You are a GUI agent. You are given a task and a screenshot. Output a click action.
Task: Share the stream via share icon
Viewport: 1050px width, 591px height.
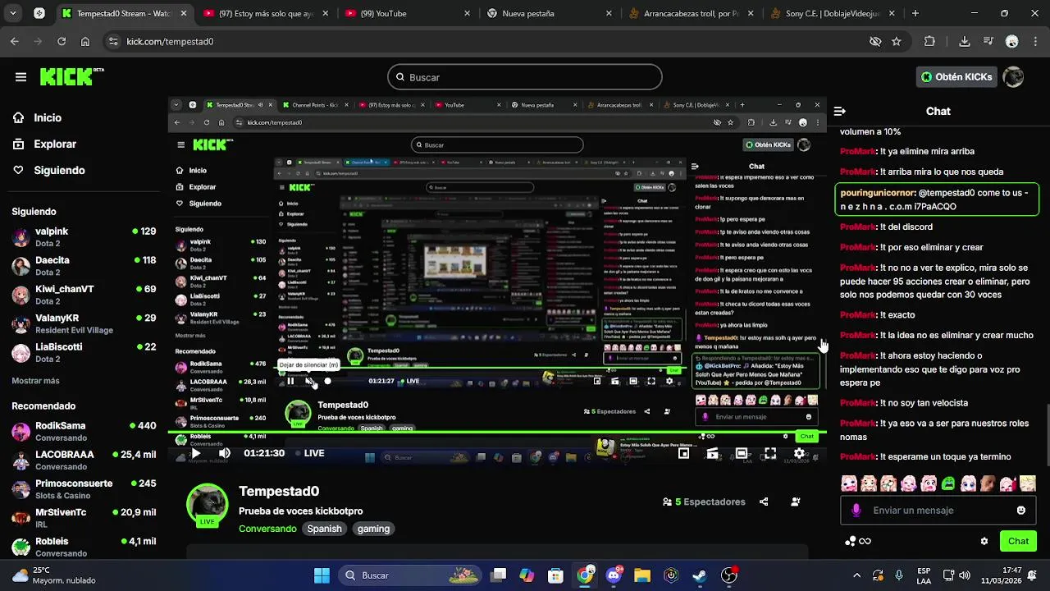pos(764,502)
